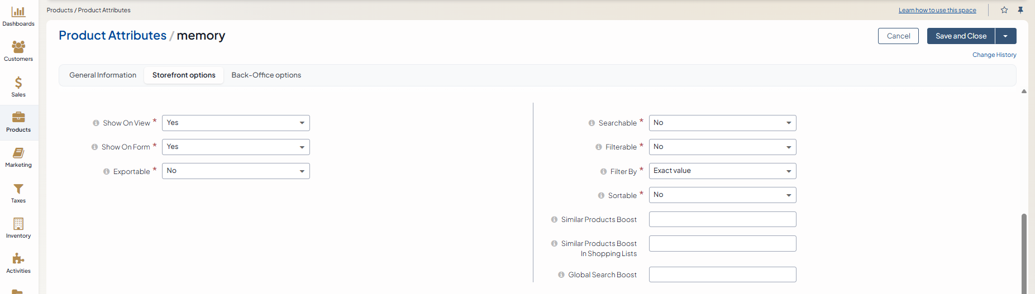Screen dimensions: 1035x294
Task: Open Dashboards from the sidebar
Action: point(18,16)
